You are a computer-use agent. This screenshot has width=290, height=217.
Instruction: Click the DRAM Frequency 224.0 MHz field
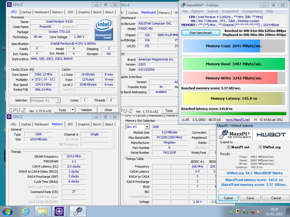point(74,156)
